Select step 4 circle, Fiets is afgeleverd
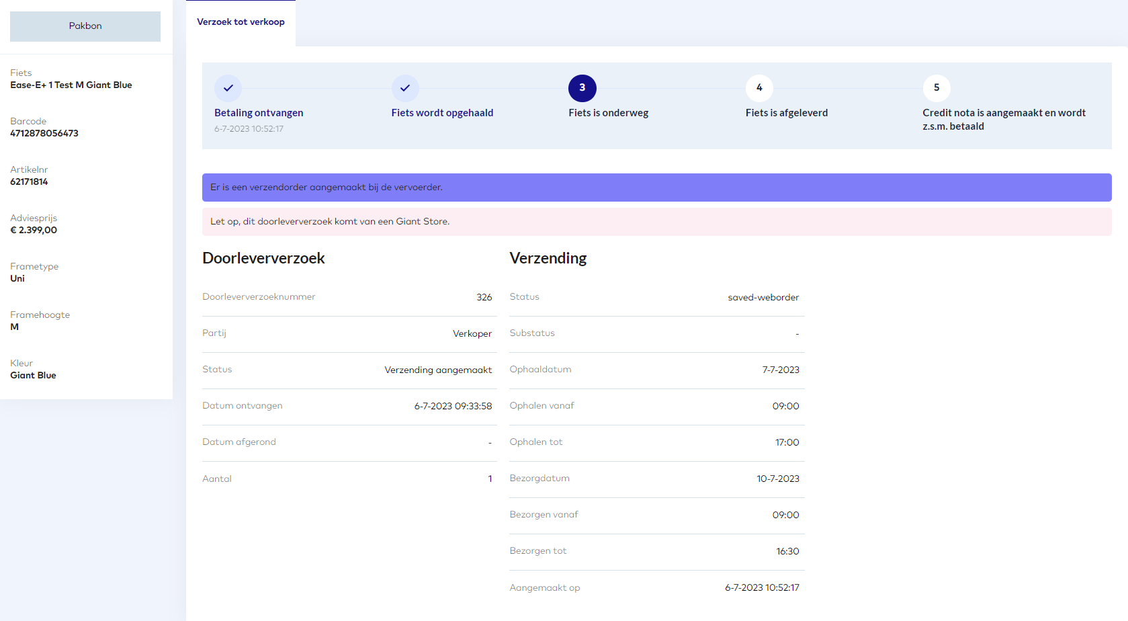 pyautogui.click(x=759, y=88)
